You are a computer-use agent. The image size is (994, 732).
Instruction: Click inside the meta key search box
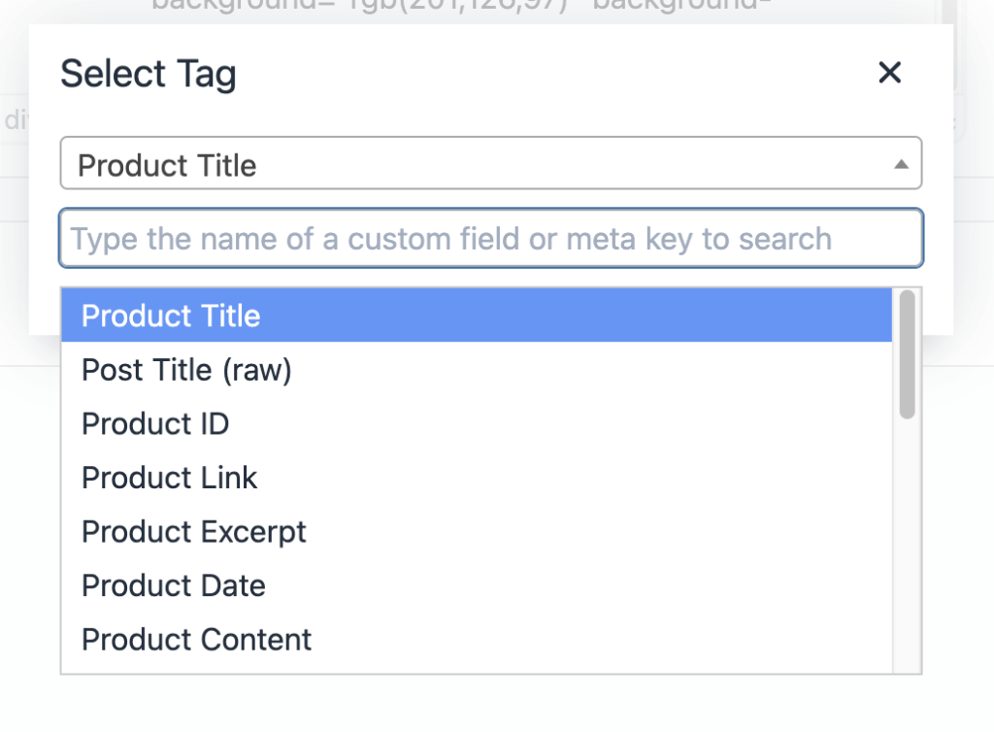tap(490, 238)
